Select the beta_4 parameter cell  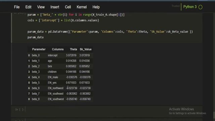pyautogui.click(x=36, y=77)
